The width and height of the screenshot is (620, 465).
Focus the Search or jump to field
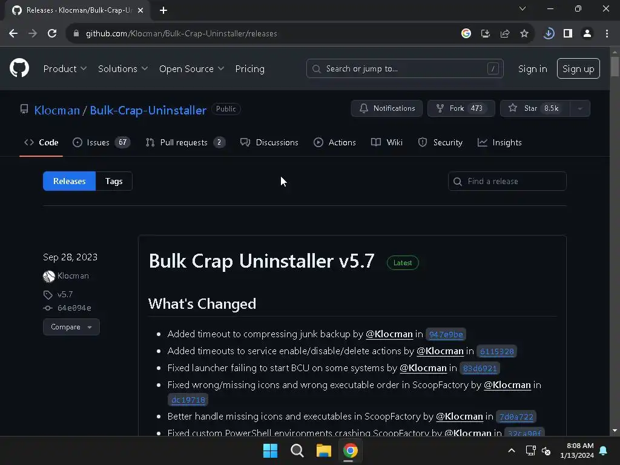pos(404,69)
